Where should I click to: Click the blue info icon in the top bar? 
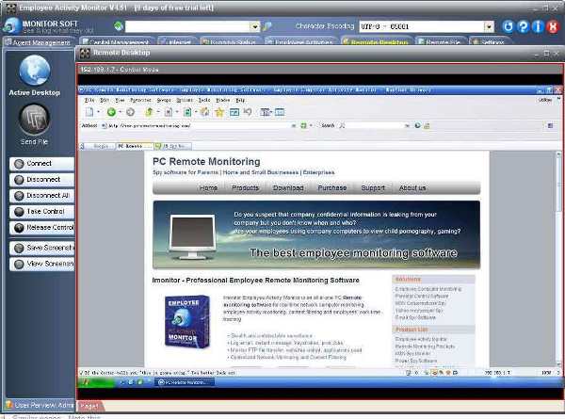[538, 26]
